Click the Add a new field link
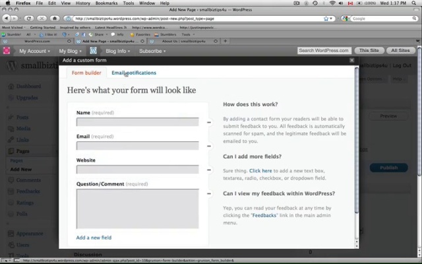Viewport: 422px width, 264px height. [94, 238]
